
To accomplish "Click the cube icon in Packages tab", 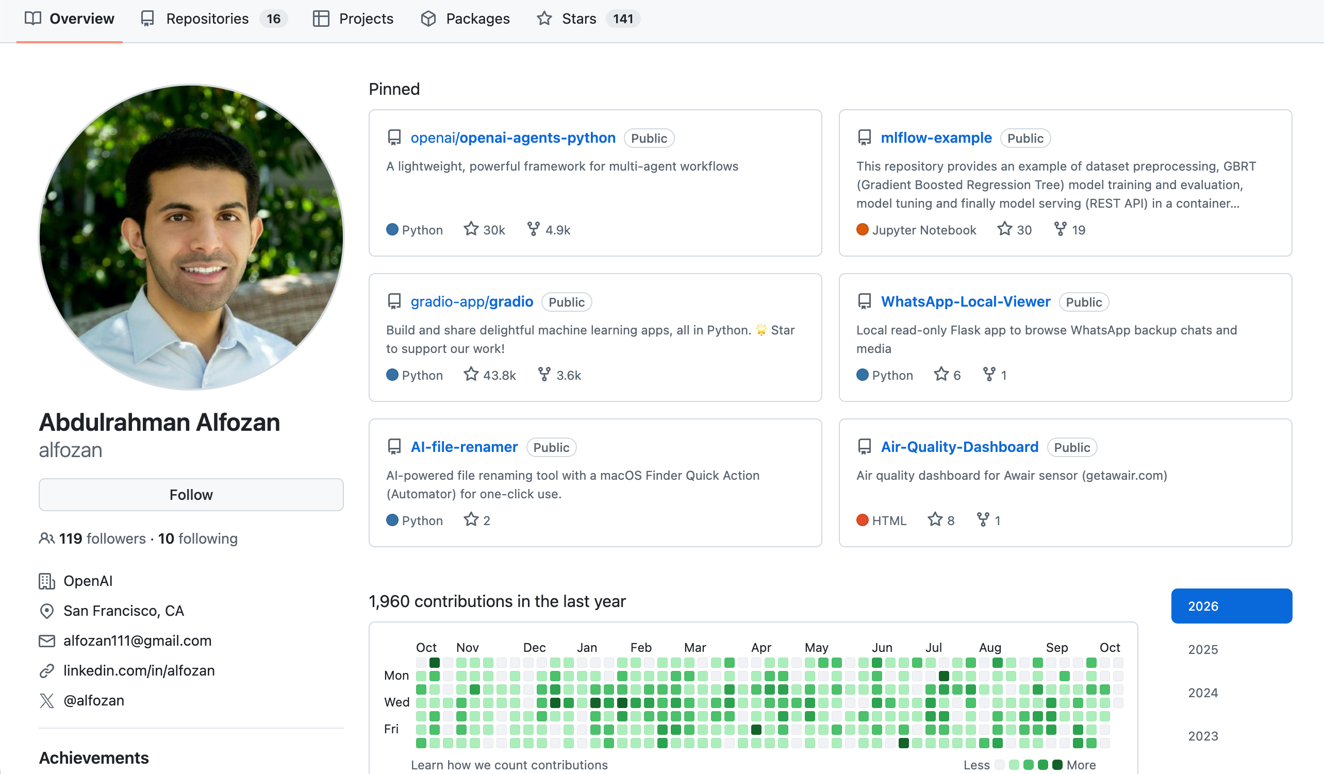I will [x=429, y=19].
